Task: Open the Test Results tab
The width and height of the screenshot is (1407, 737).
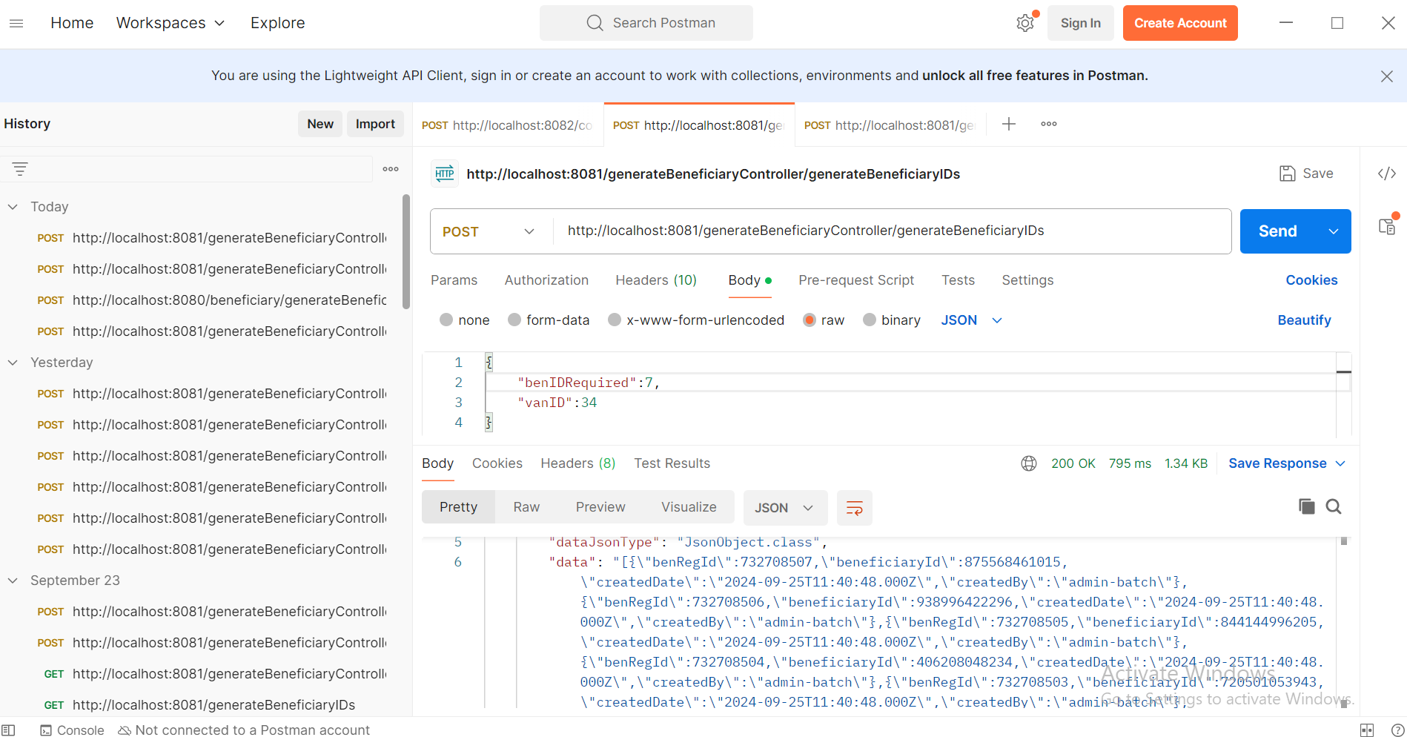Action: tap(672, 463)
